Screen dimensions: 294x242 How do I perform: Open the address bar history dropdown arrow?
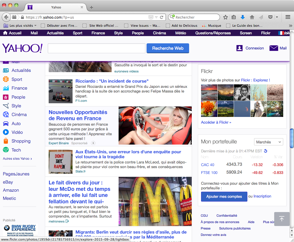(156, 17)
